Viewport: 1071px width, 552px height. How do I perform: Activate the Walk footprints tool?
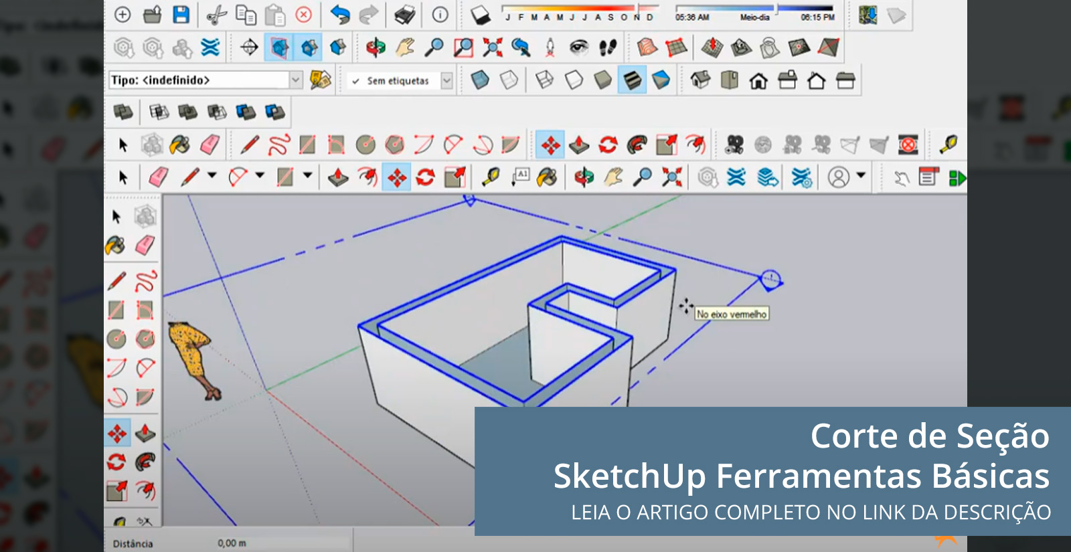click(608, 48)
